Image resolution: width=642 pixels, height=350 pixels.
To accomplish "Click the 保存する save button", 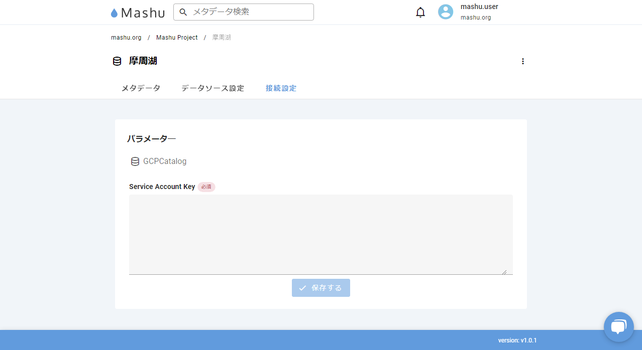I will pyautogui.click(x=320, y=288).
